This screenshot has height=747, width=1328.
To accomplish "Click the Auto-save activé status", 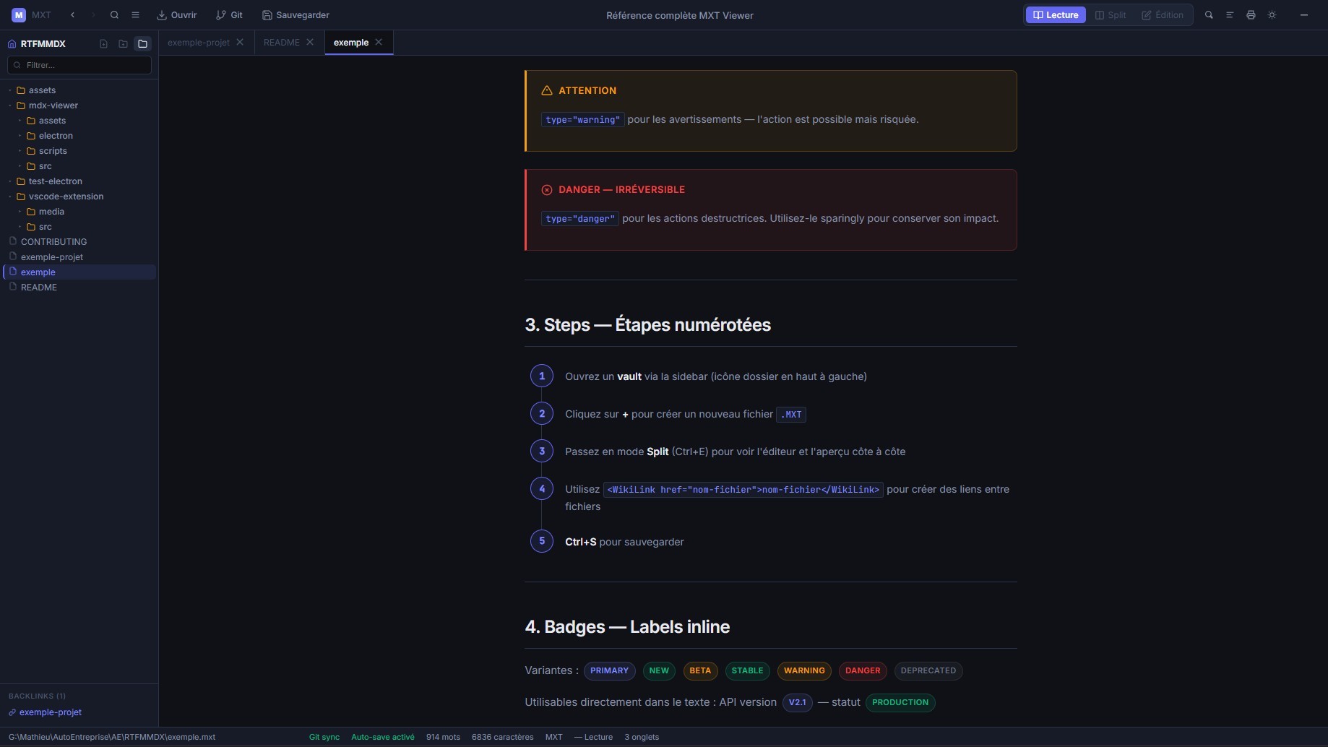I will pyautogui.click(x=383, y=738).
